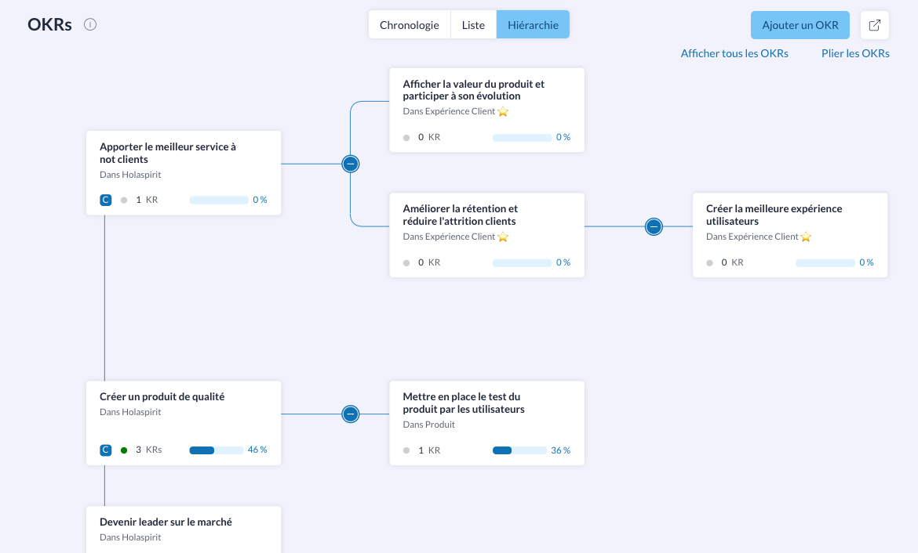This screenshot has width=918, height=553.
Task: Click grey status dot on Afficher la valeur du produit card
Action: [406, 138]
